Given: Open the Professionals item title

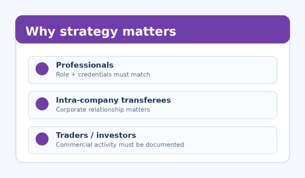Looking at the screenshot, I should (85, 65).
